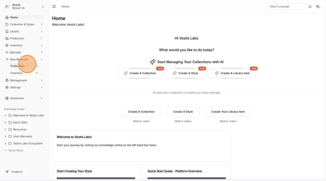Screen dimensions: 326x181
Task: Click the AI Create A Style Beta button
Action: coord(185,73)
